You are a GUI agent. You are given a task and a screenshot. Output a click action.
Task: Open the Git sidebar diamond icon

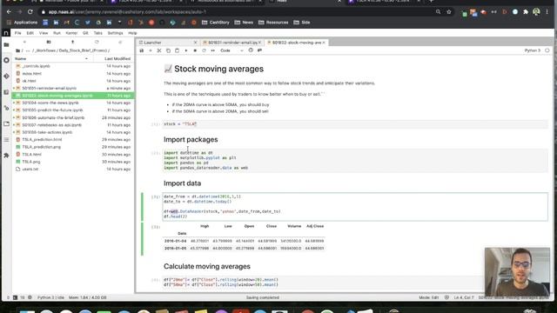click(x=6, y=76)
